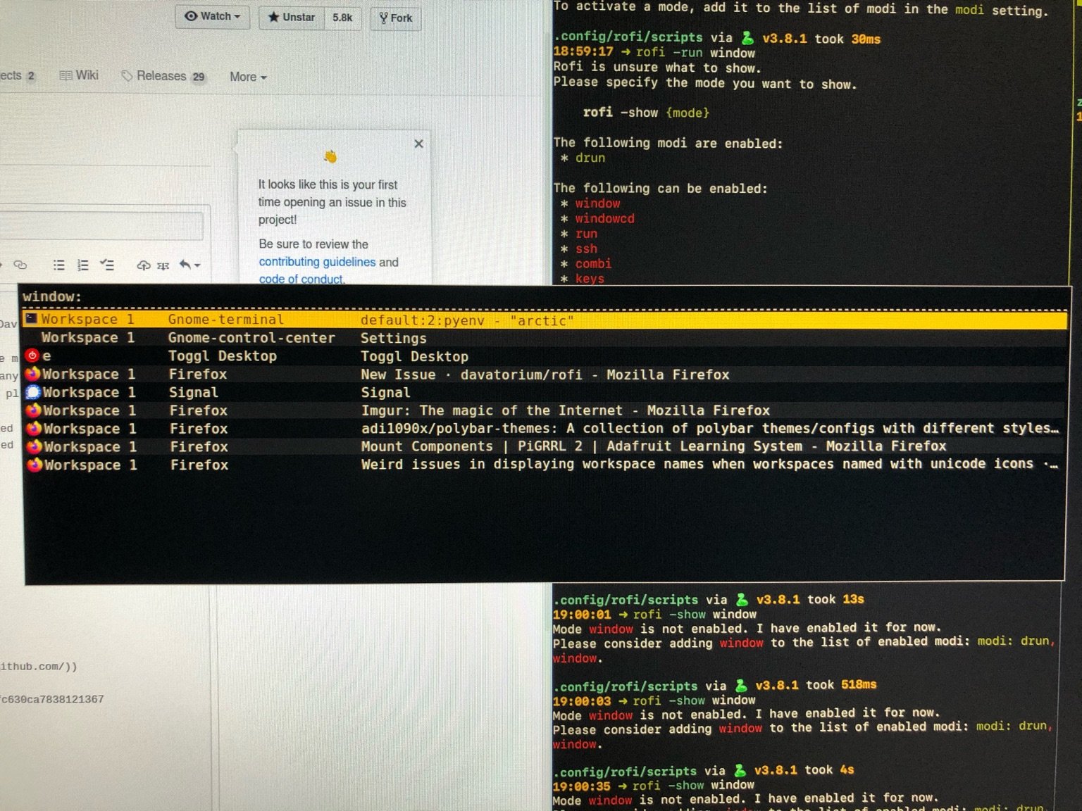Select the Gnome-terminal row's terminal icon
Screen dimensions: 1082x811
coord(32,319)
